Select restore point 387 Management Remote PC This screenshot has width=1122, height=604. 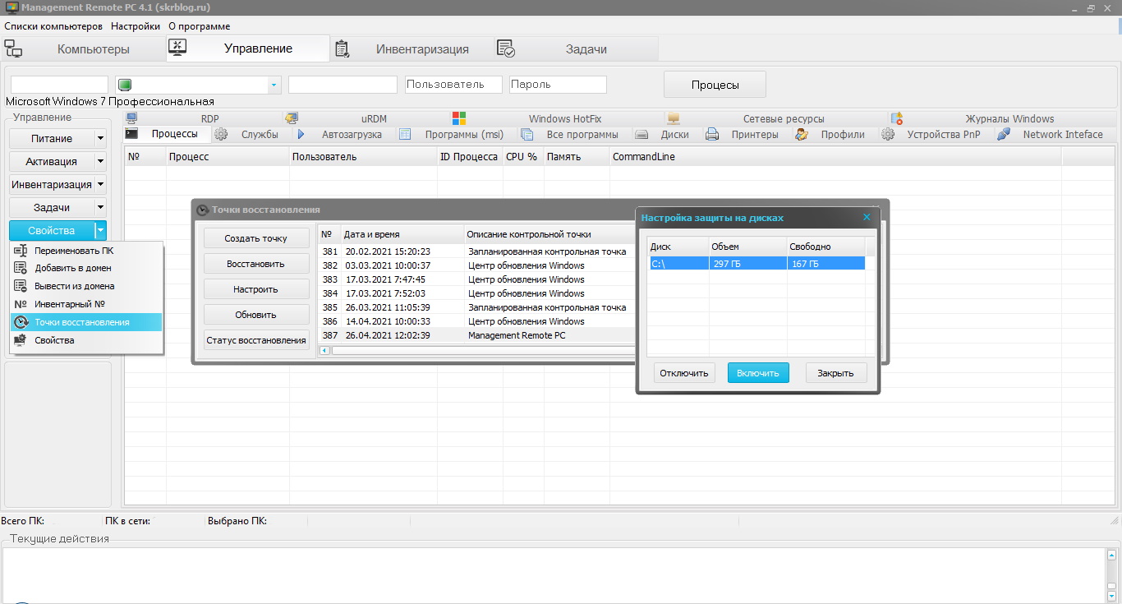pyautogui.click(x=477, y=335)
